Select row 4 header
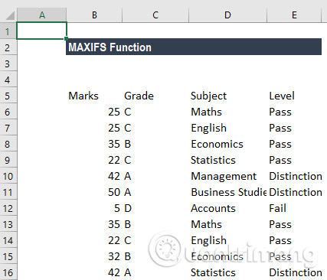The height and width of the screenshot is (280, 327). (8, 80)
